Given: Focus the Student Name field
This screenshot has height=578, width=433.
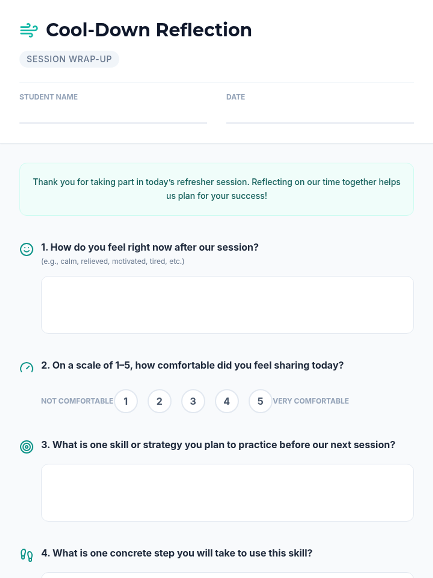Looking at the screenshot, I should pyautogui.click(x=113, y=115).
